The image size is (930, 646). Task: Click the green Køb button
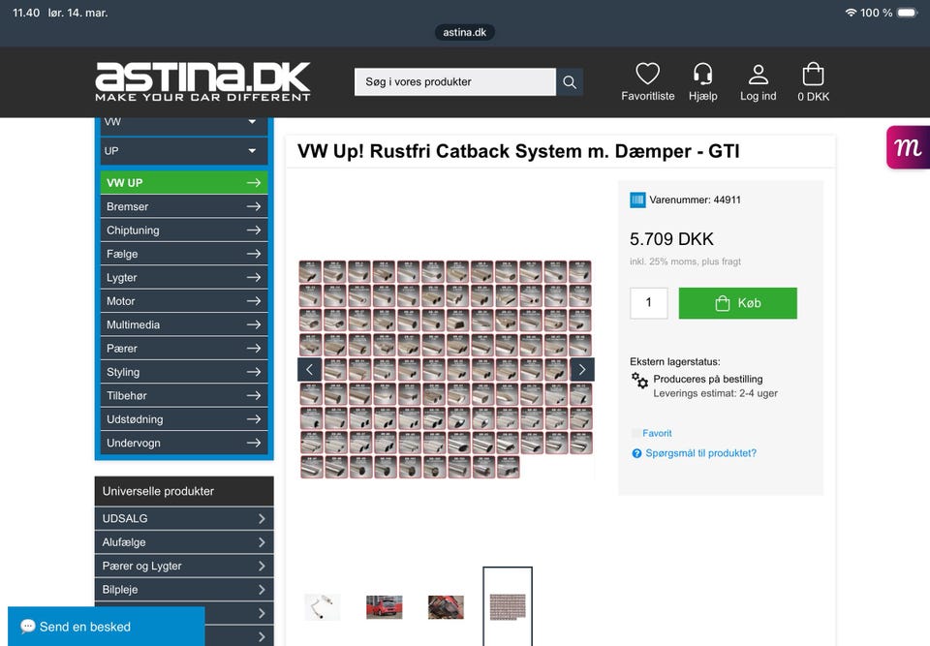[738, 303]
